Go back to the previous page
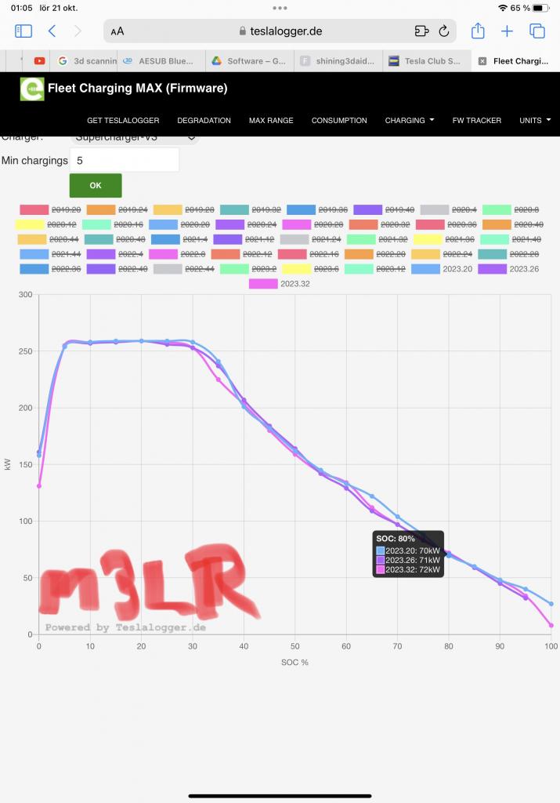Viewport: 560px width, 803px height. pyautogui.click(x=52, y=31)
